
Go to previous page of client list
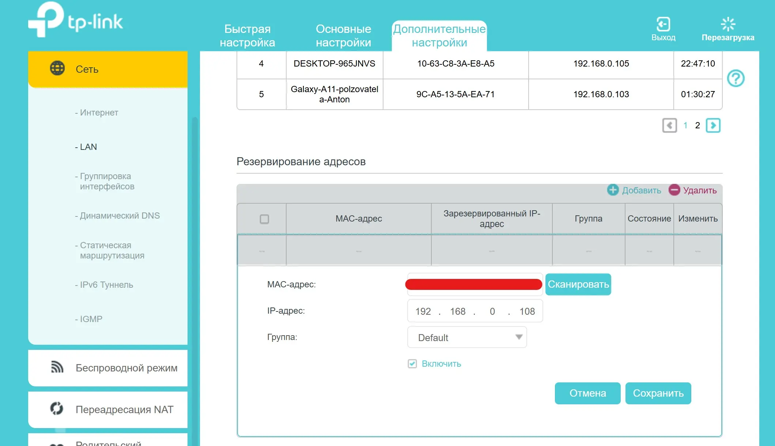pyautogui.click(x=669, y=125)
